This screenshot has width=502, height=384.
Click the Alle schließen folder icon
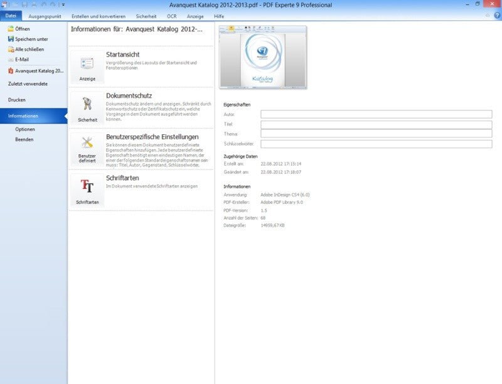[11, 50]
